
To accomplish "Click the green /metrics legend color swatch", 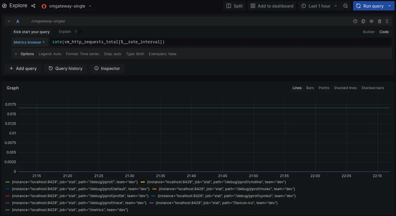I will [x=8, y=210].
